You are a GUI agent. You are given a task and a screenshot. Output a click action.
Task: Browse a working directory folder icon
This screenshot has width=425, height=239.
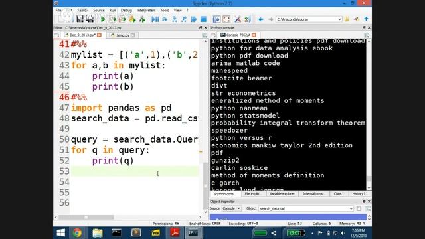(347, 19)
